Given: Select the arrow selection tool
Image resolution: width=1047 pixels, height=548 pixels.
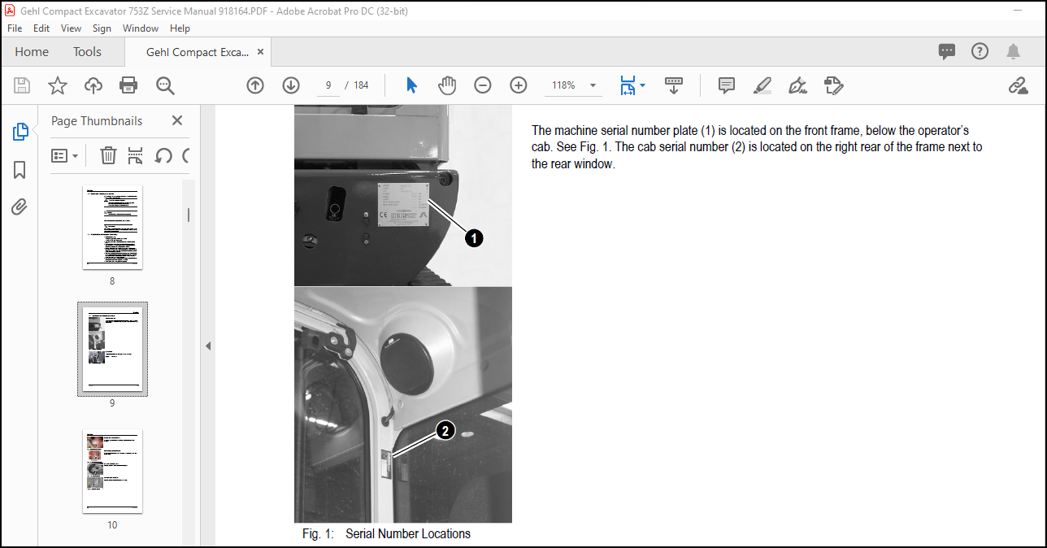Looking at the screenshot, I should (411, 85).
